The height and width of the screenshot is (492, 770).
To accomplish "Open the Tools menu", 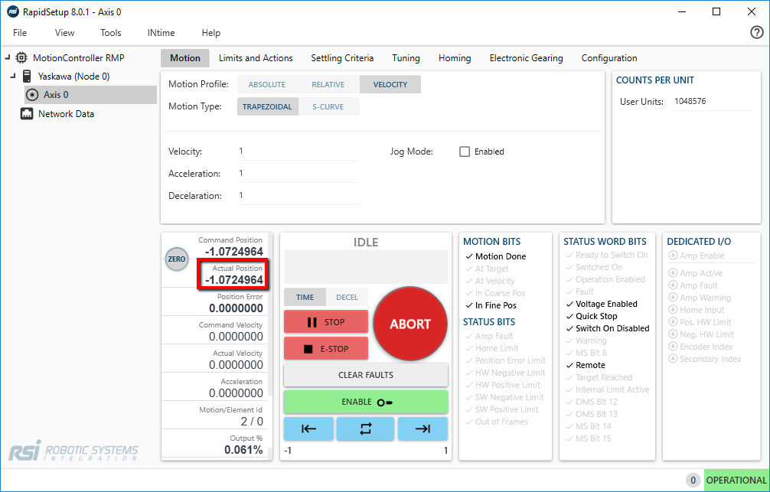I will [x=110, y=33].
